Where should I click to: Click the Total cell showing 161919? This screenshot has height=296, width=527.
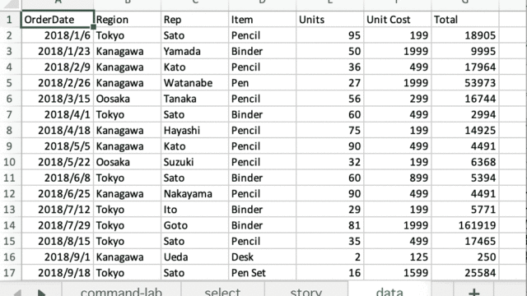click(464, 225)
